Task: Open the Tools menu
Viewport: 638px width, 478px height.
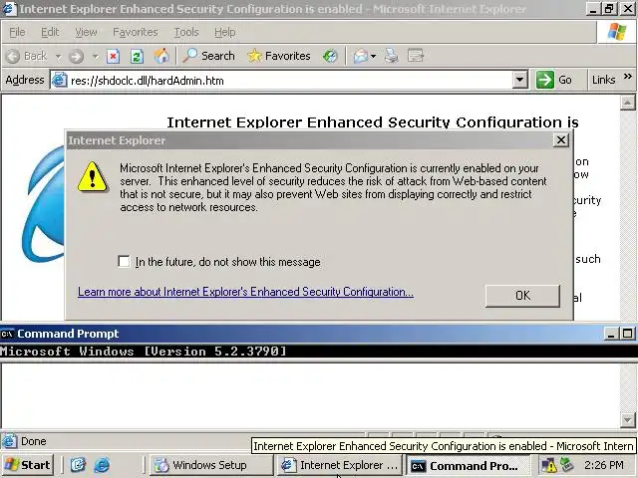Action: (186, 32)
